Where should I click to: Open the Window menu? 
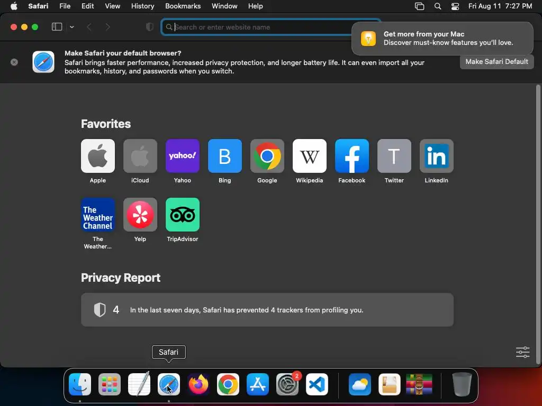[224, 6]
